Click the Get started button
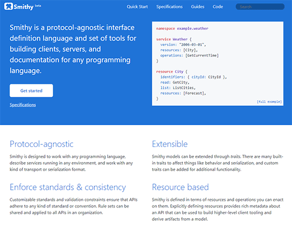Image resolution: width=292 pixels, height=231 pixels. click(x=31, y=90)
